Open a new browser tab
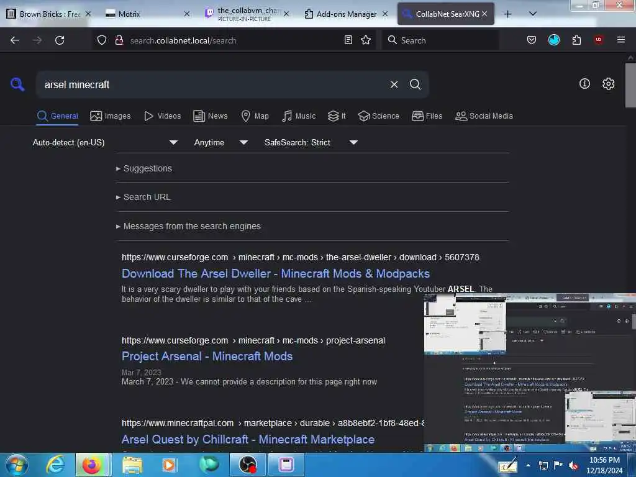 click(507, 14)
